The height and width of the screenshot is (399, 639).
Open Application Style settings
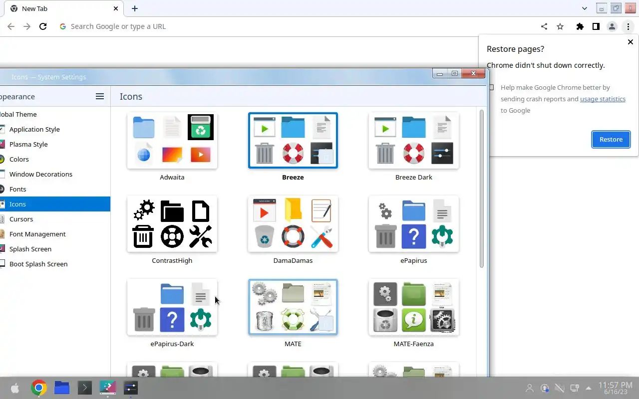click(55, 129)
